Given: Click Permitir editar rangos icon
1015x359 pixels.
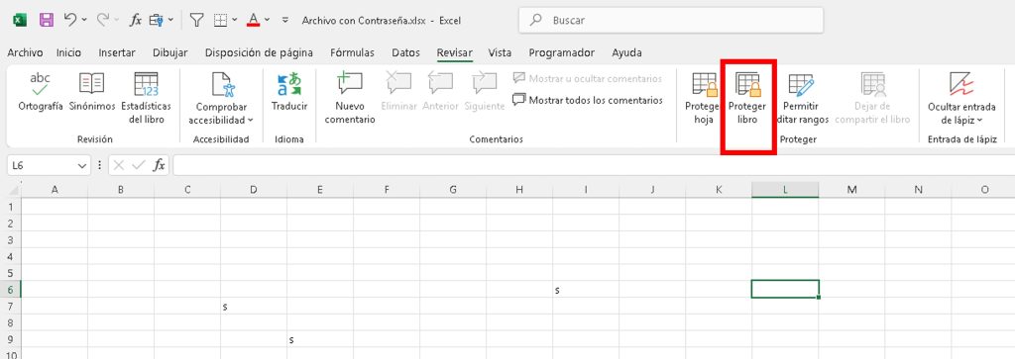Looking at the screenshot, I should 801,85.
